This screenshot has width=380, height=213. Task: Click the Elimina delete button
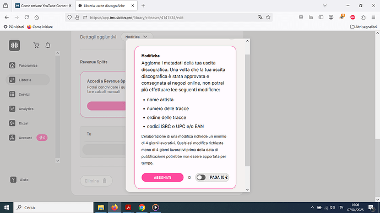point(96,181)
